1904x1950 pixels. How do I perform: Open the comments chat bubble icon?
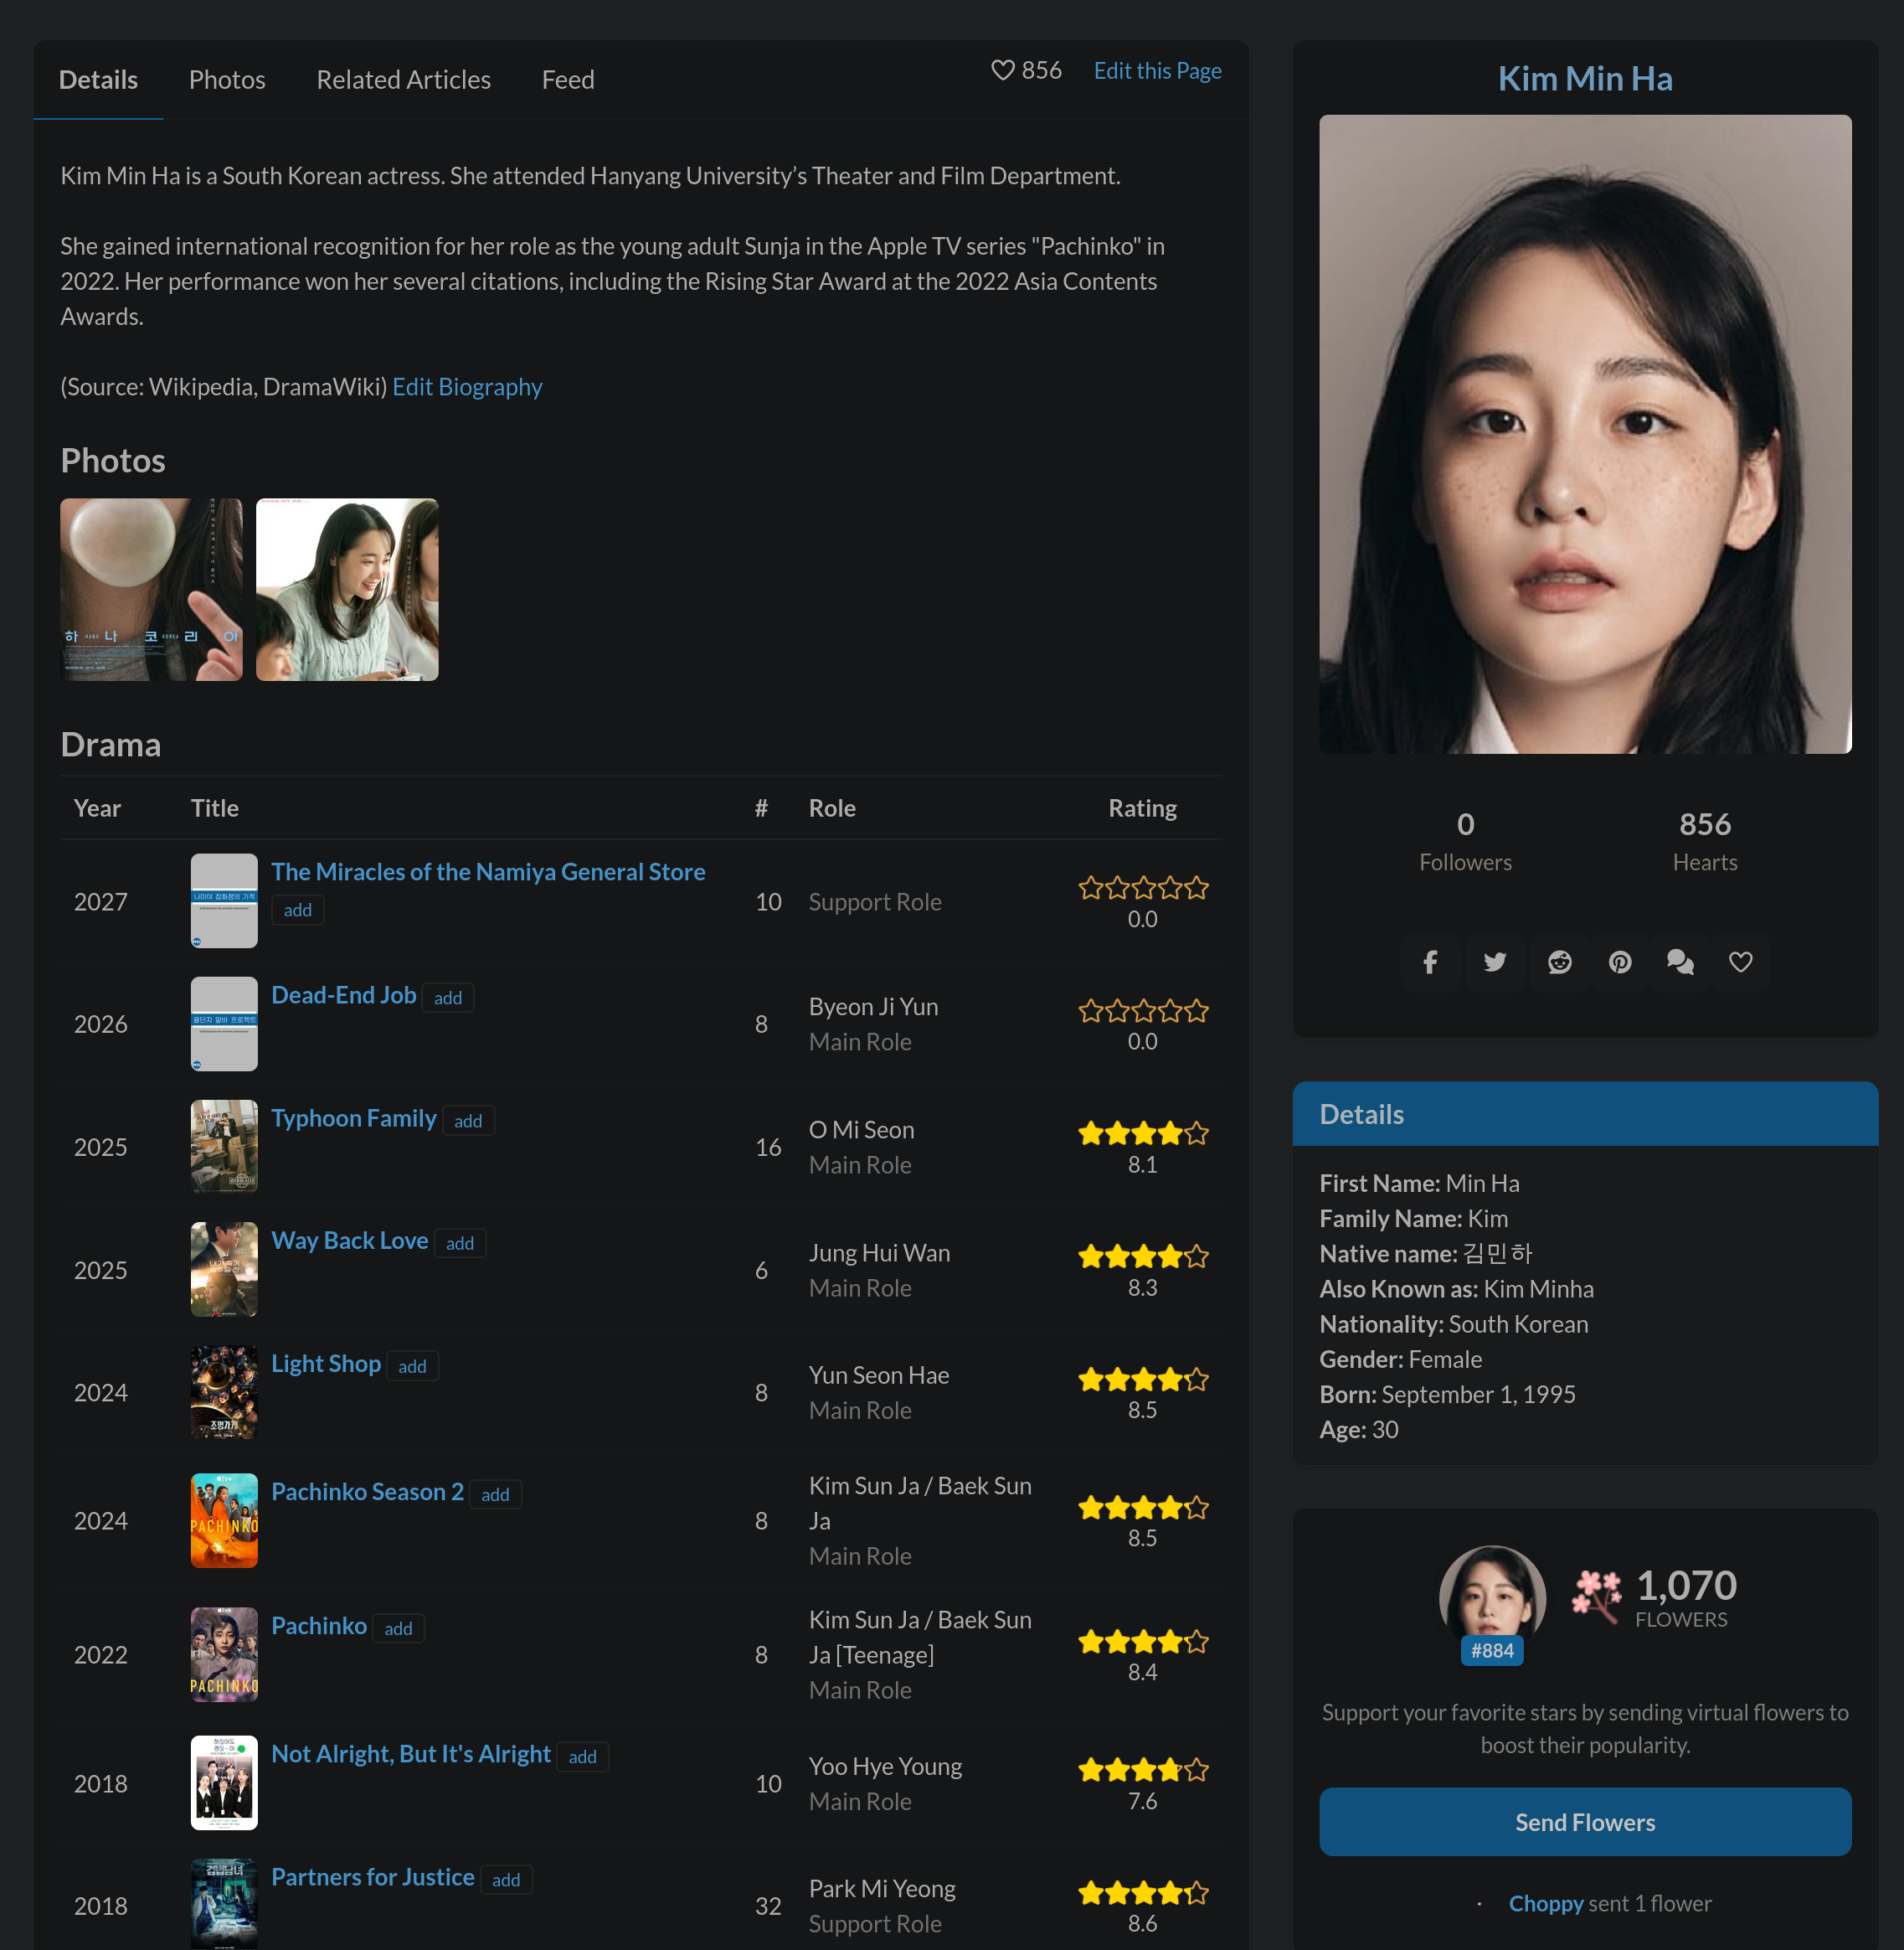click(1680, 962)
